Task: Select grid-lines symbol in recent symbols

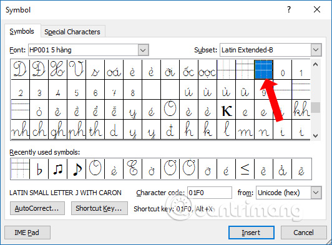Action: click(20, 169)
